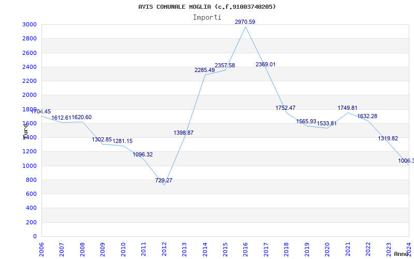
Task: Click the 2007 x-axis year label
Action: (x=62, y=249)
